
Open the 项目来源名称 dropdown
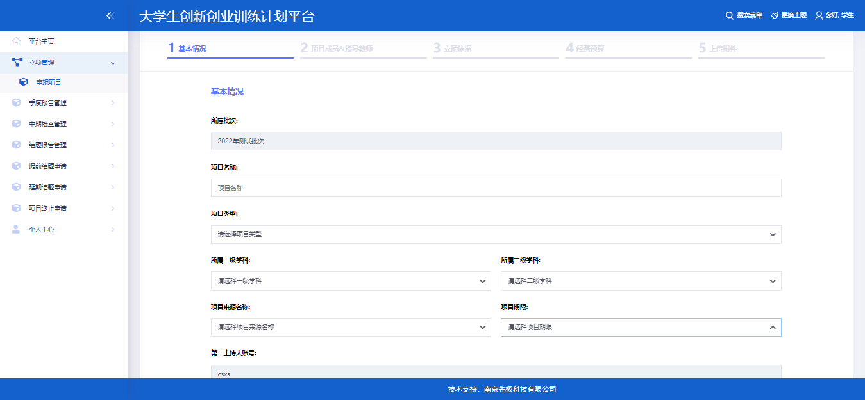(350, 327)
